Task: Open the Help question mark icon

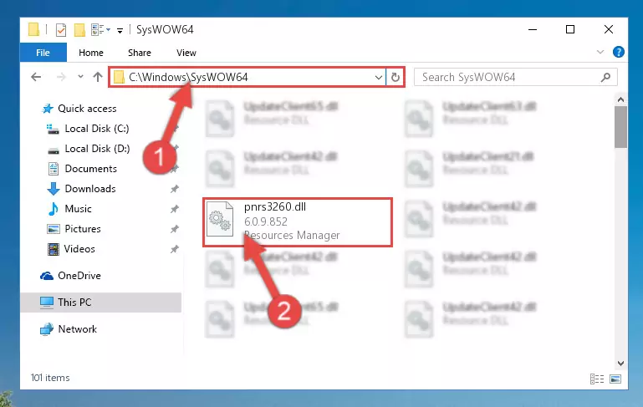Action: point(618,52)
